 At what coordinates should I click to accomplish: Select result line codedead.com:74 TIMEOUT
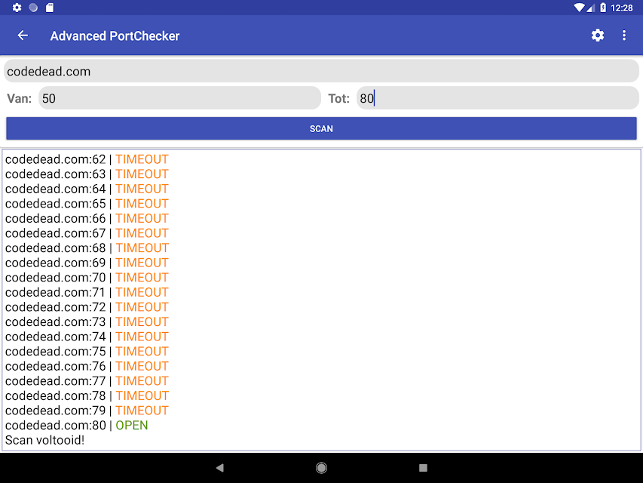tap(87, 337)
